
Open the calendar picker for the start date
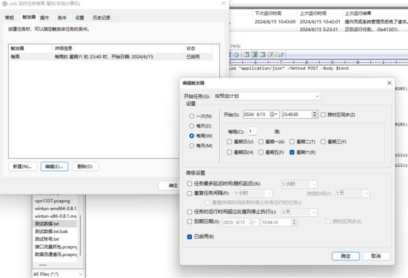(x=273, y=114)
